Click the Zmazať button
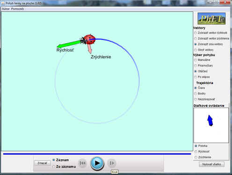 coord(42,163)
